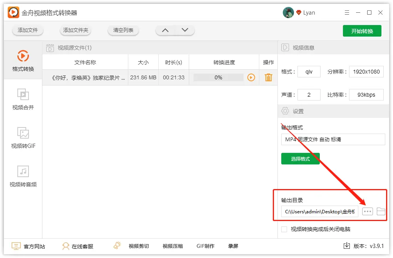Viewport: 393px width, 258px height.
Task: Open the 视频转音频 sidebar tab
Action: pyautogui.click(x=23, y=176)
